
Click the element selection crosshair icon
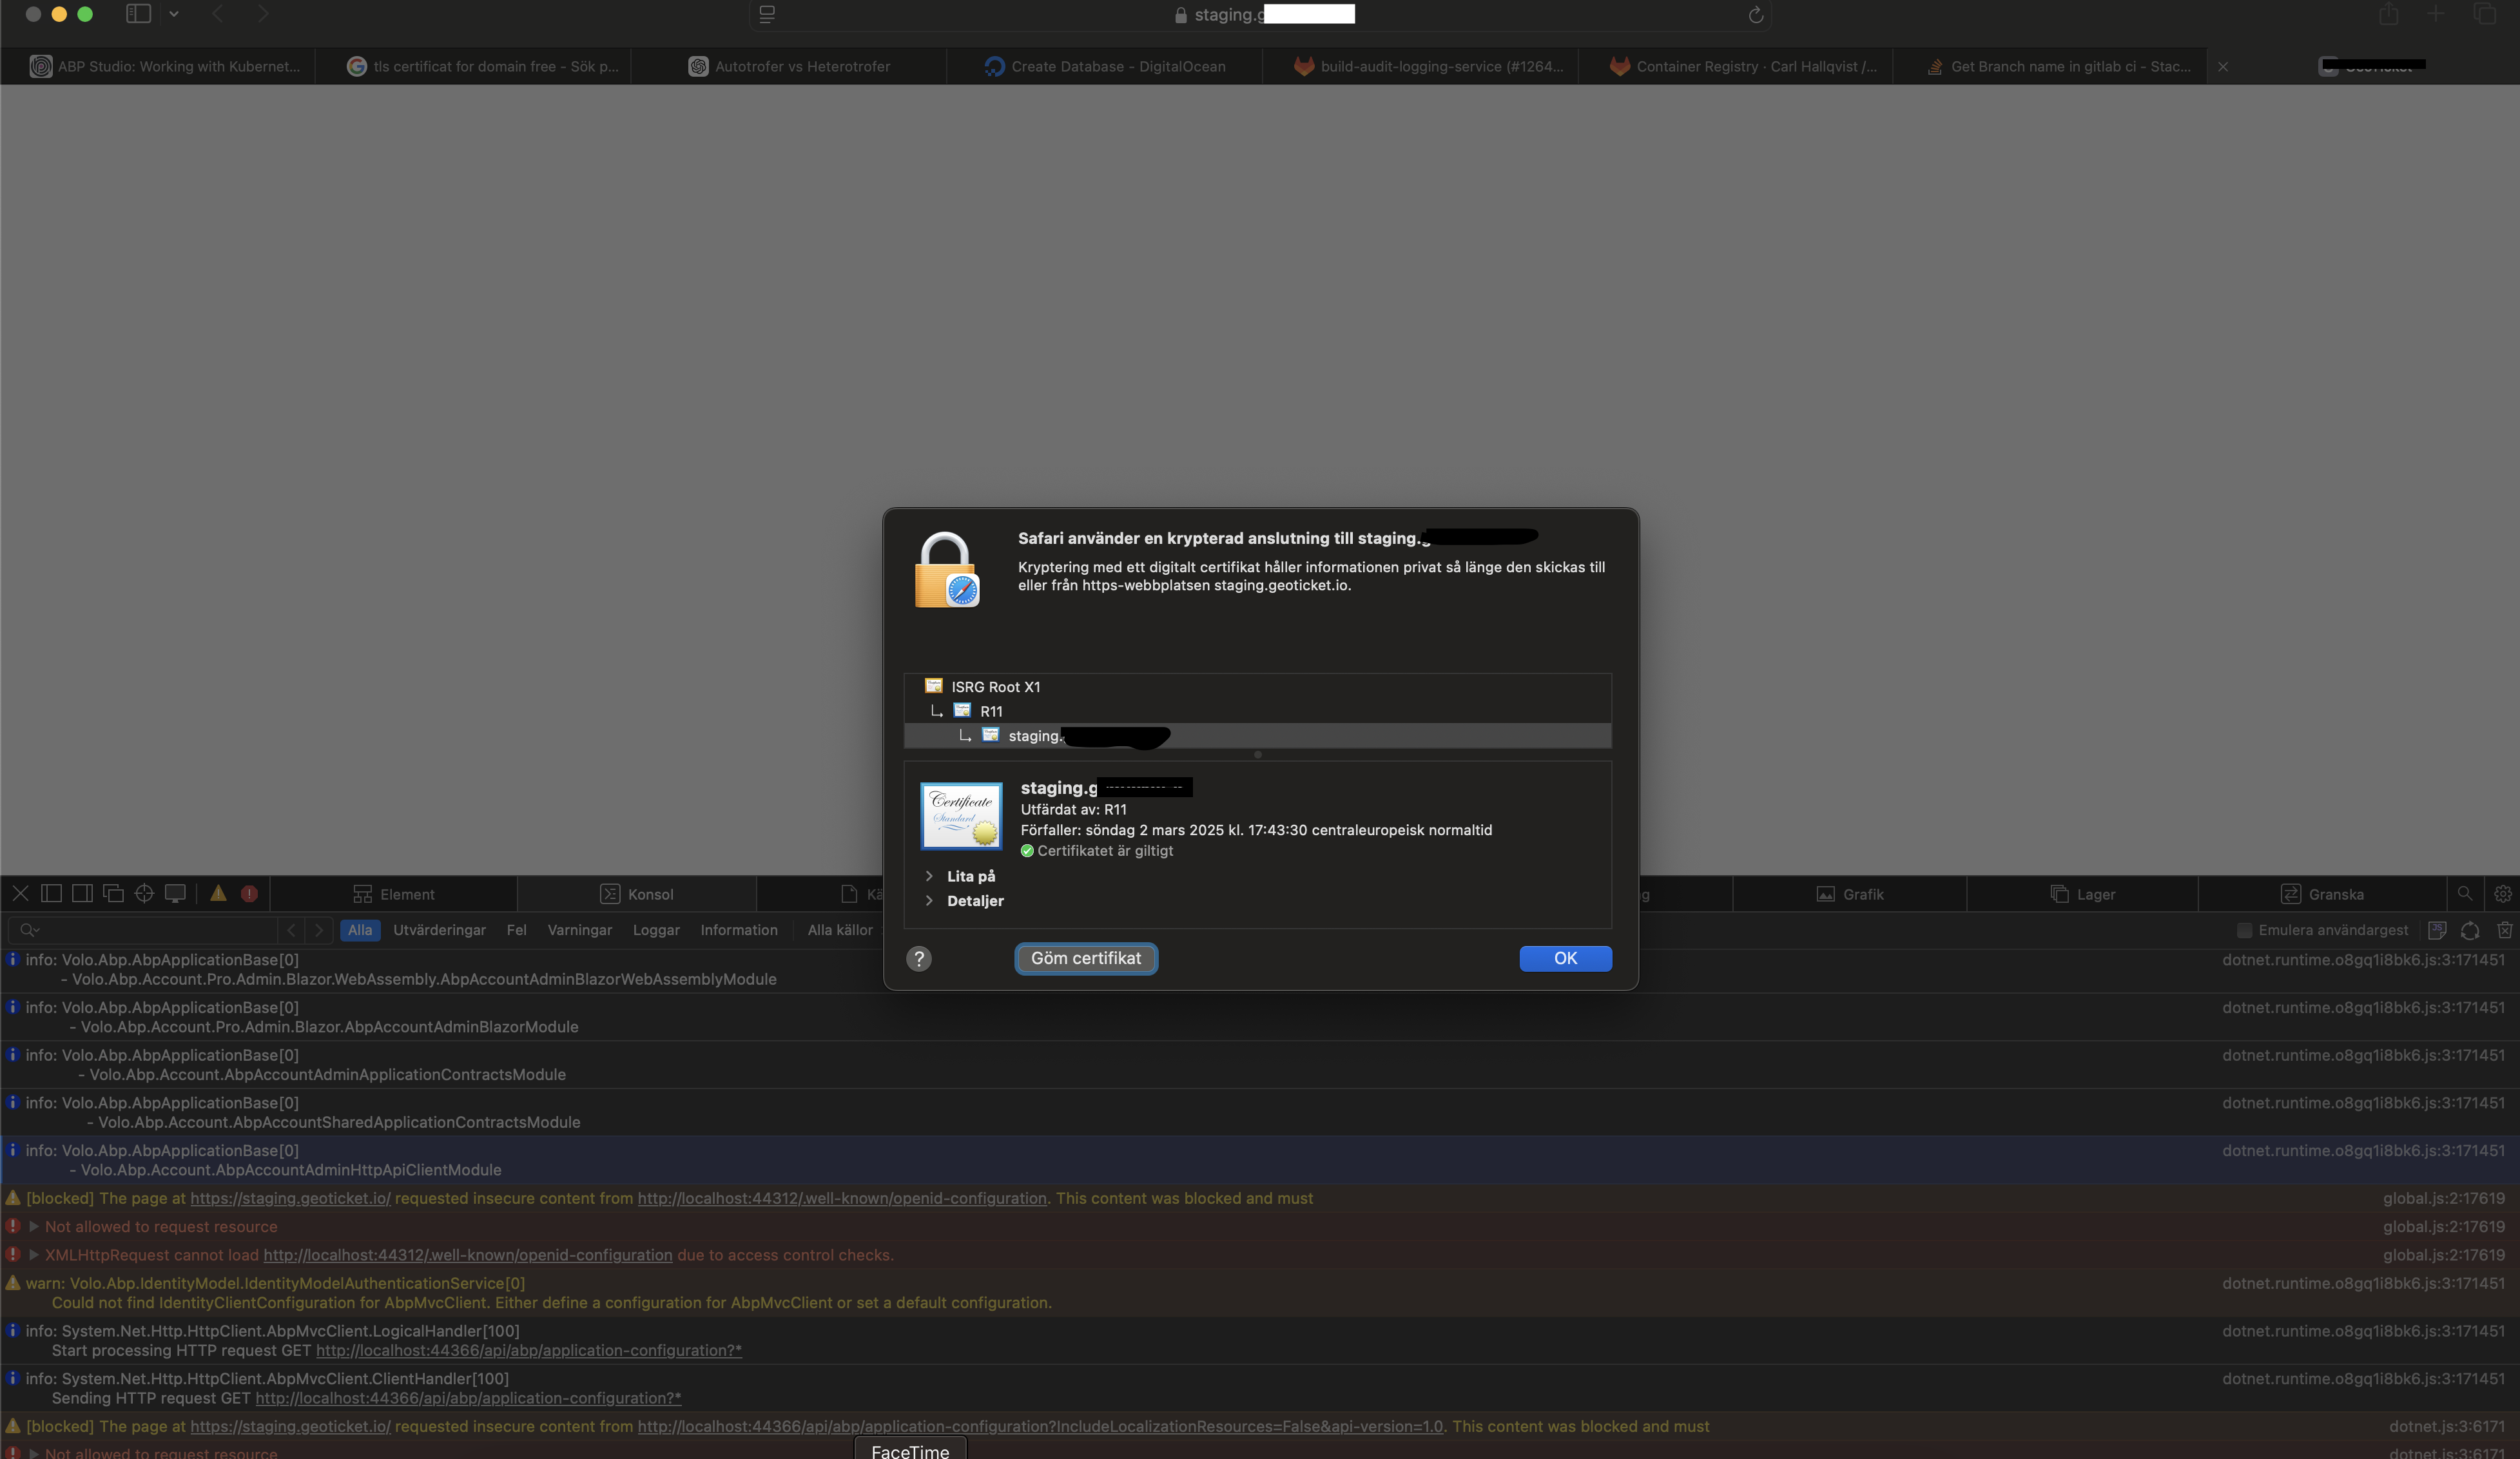pos(144,894)
